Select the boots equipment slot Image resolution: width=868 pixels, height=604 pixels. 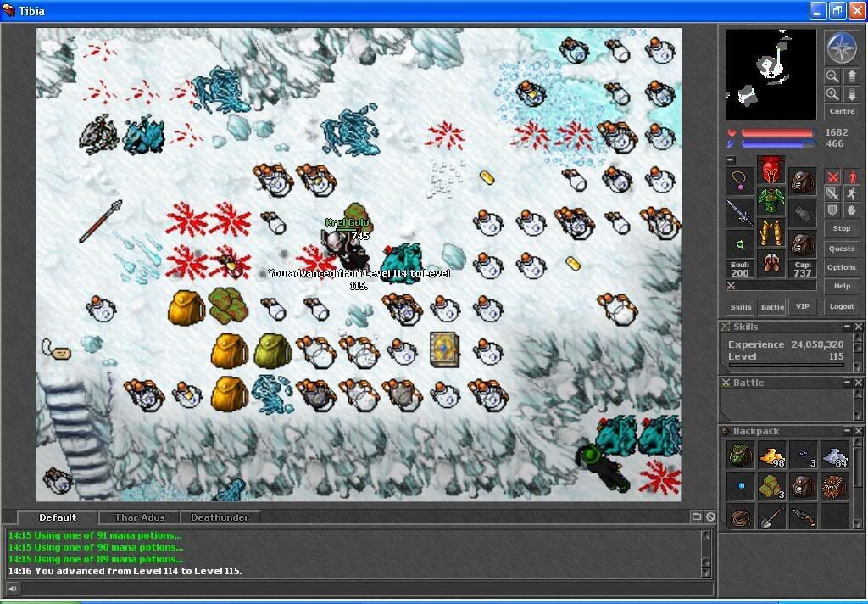click(771, 263)
